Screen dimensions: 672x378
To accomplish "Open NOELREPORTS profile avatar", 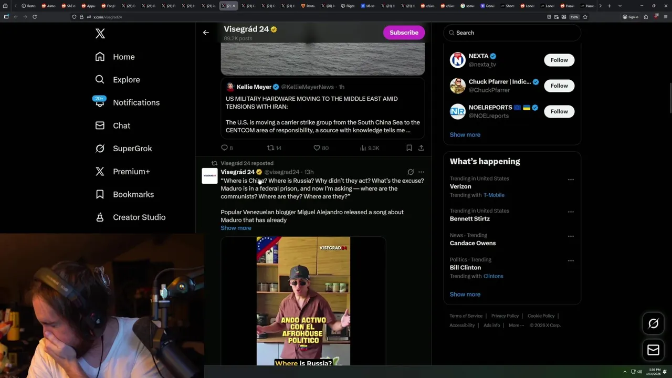I will tap(458, 111).
